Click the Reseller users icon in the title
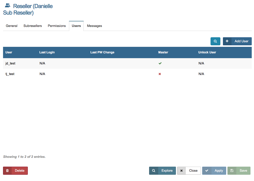Image resolution: width=254 pixels, height=181 pixels. 8,5
